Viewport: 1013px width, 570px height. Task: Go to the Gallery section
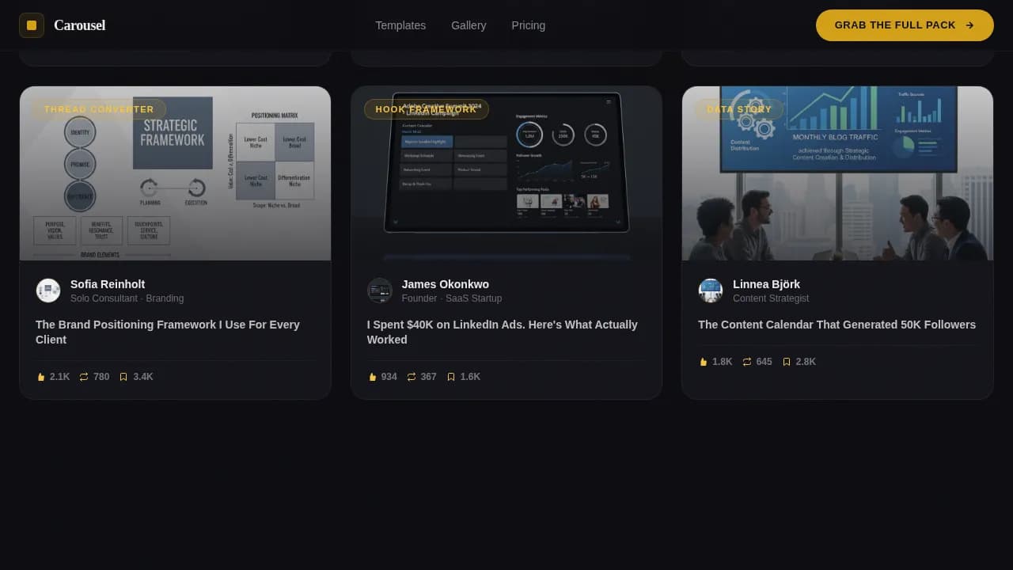(x=469, y=25)
